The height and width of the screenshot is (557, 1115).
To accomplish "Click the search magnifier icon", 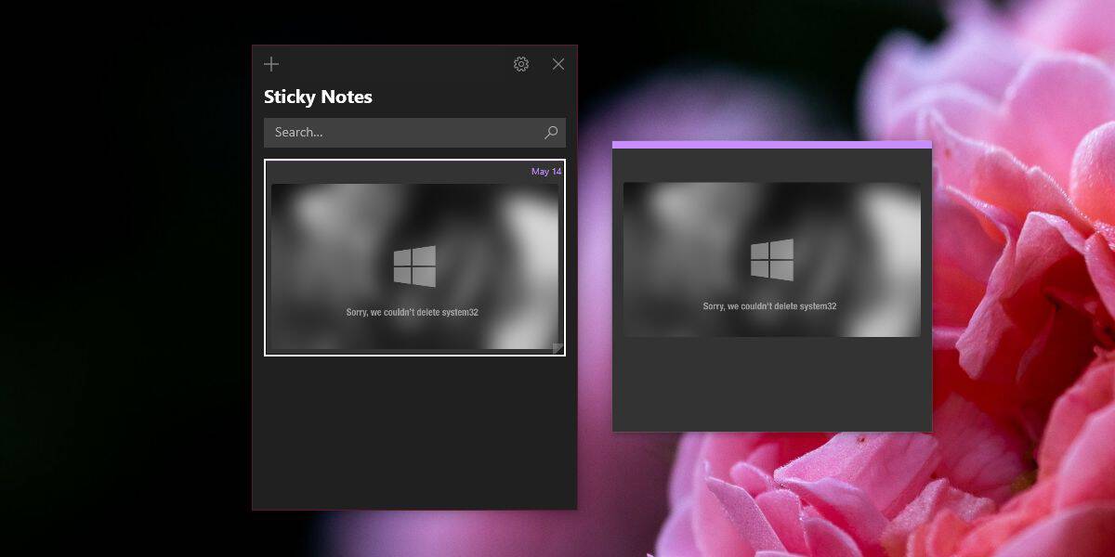I will coord(550,132).
